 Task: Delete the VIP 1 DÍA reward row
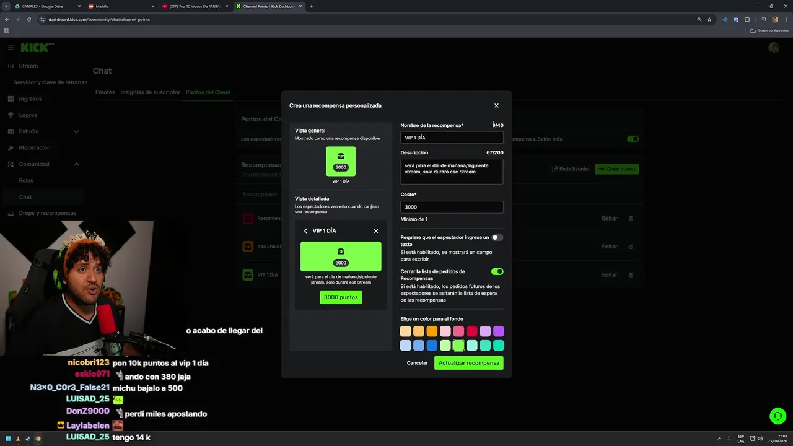point(631,275)
